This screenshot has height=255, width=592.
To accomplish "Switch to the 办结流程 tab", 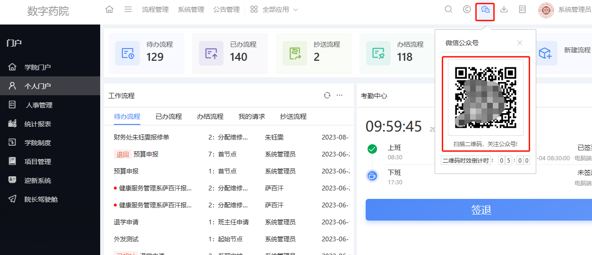I will coord(210,116).
